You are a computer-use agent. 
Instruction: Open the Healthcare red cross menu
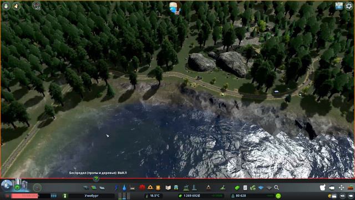(x=142, y=188)
